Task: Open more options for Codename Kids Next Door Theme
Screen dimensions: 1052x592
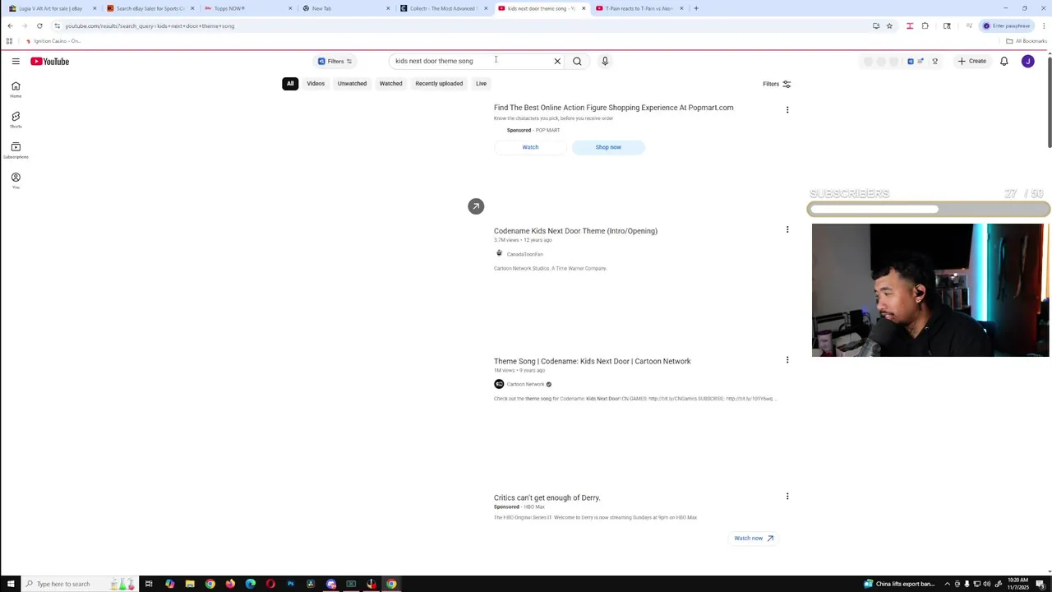Action: tap(787, 229)
